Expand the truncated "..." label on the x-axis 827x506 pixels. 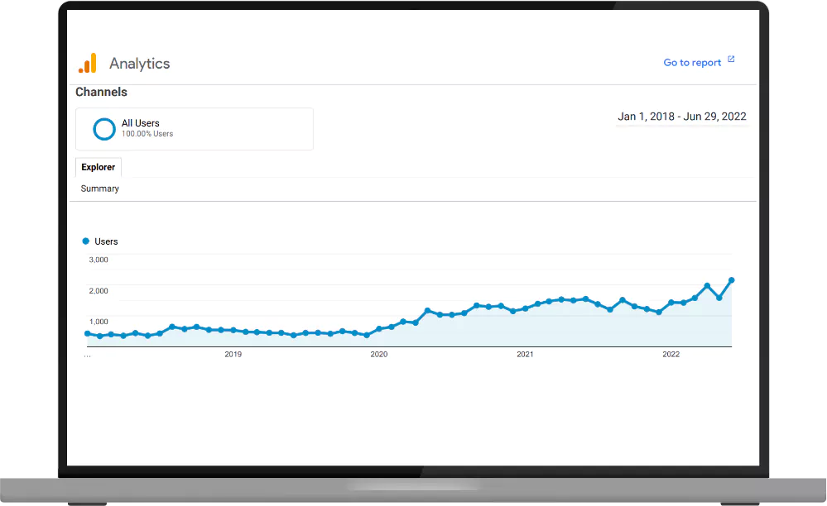(87, 354)
